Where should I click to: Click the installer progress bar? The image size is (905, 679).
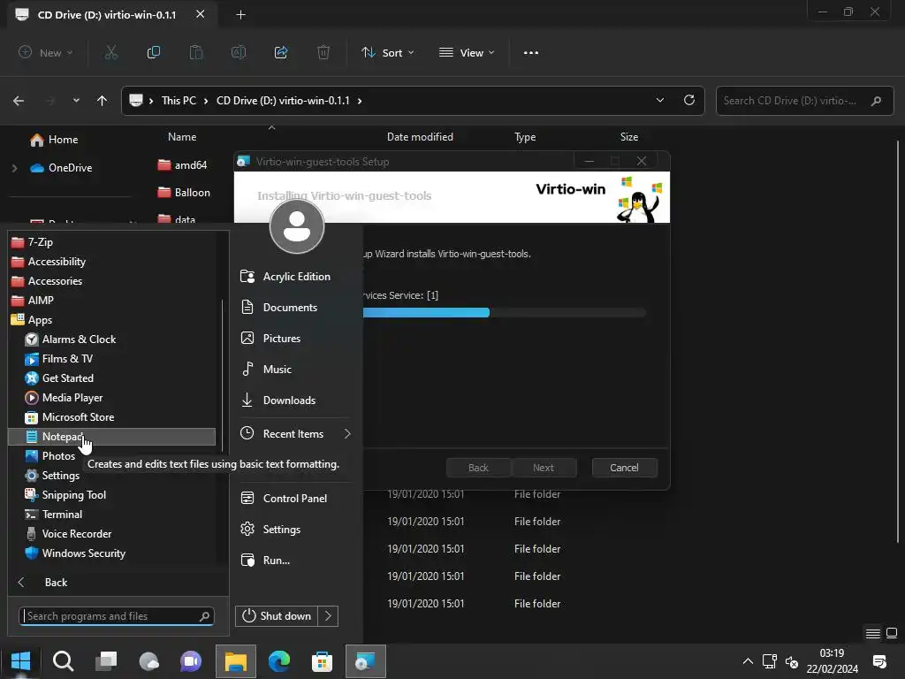[x=503, y=312]
